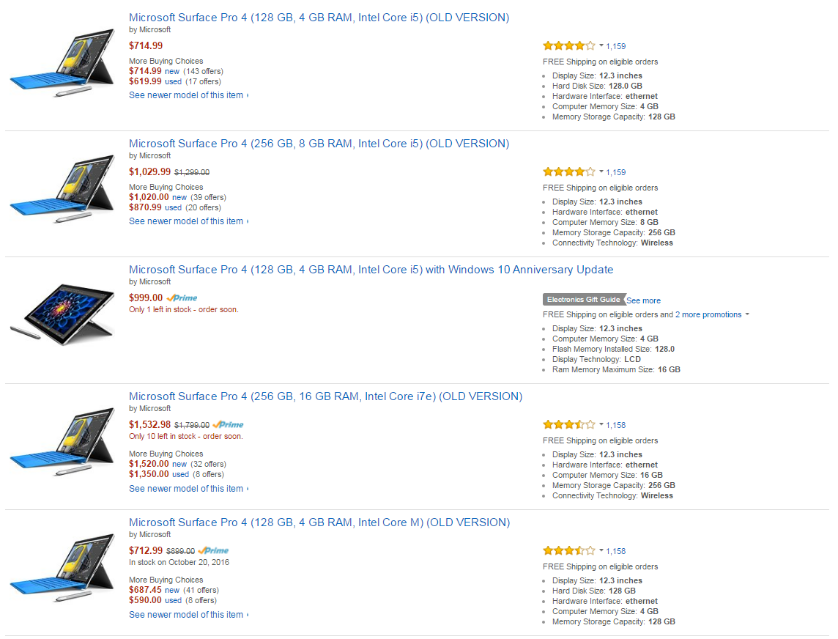Expand the '2 more promotions' dropdown
Viewport: 838px width, 639px height.
pos(747,314)
